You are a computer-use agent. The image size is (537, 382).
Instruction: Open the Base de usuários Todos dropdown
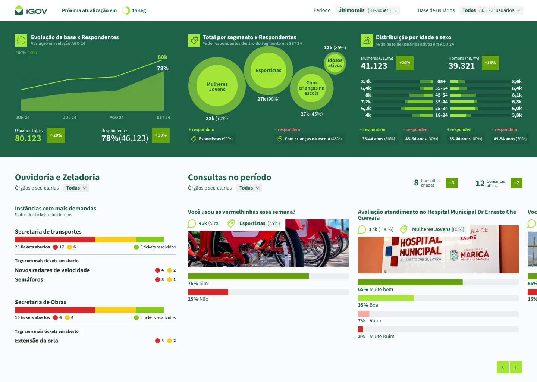pyautogui.click(x=491, y=10)
